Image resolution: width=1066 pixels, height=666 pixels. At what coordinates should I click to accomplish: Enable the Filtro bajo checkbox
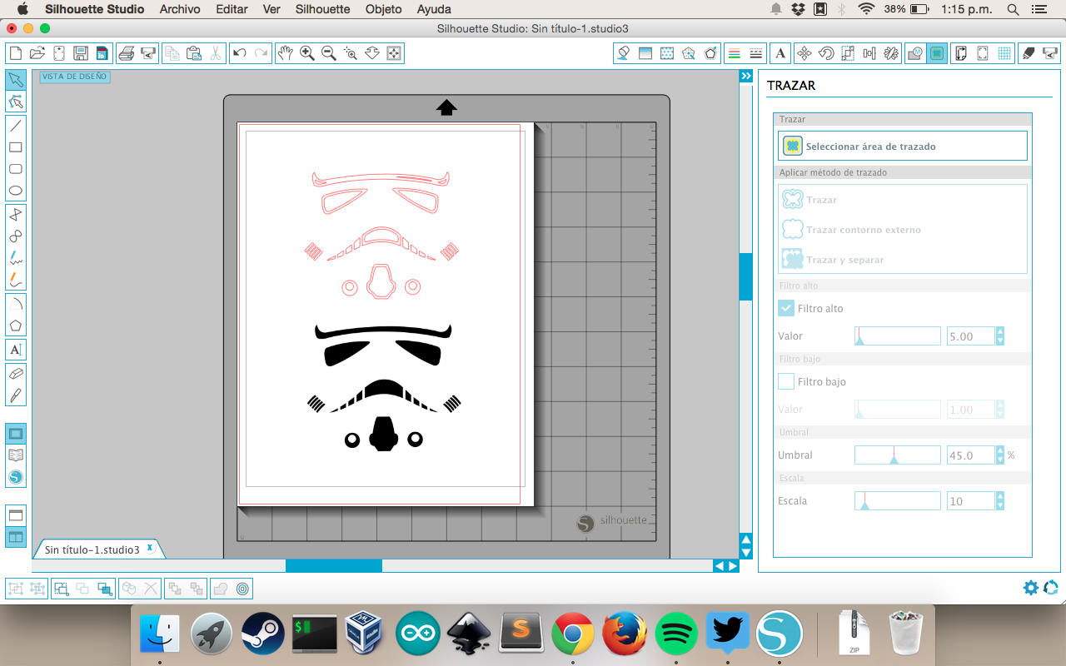click(786, 381)
